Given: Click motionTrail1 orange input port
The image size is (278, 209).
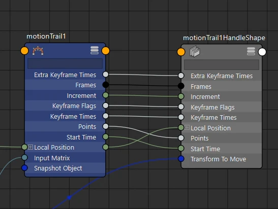Looking at the screenshot, I should pyautogui.click(x=24, y=51).
